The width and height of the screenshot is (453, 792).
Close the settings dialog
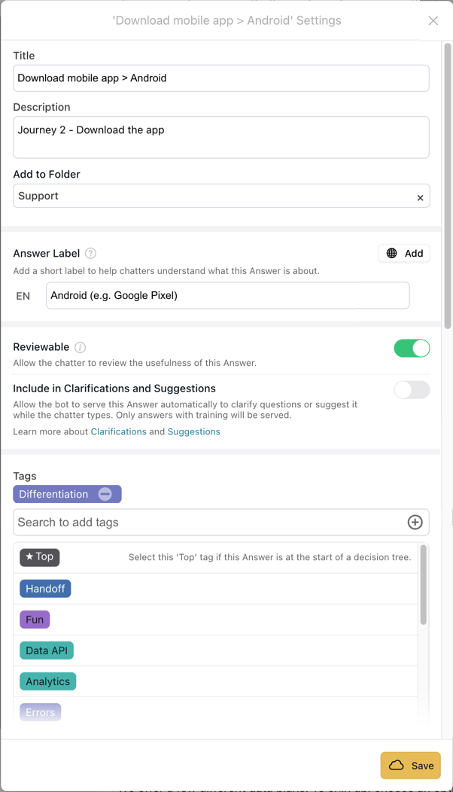click(433, 21)
